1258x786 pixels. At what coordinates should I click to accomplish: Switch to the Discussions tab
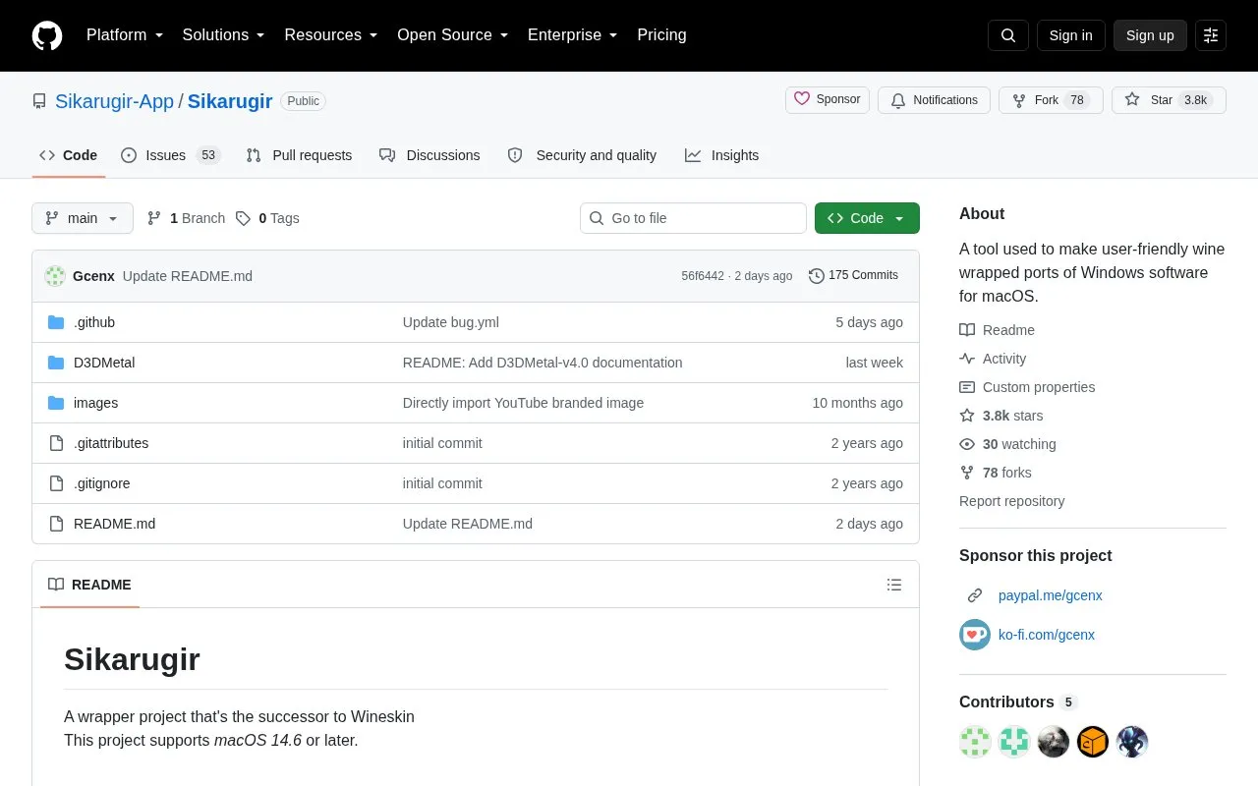(429, 155)
